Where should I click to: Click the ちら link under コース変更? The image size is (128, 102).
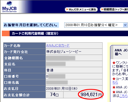click(115, 83)
